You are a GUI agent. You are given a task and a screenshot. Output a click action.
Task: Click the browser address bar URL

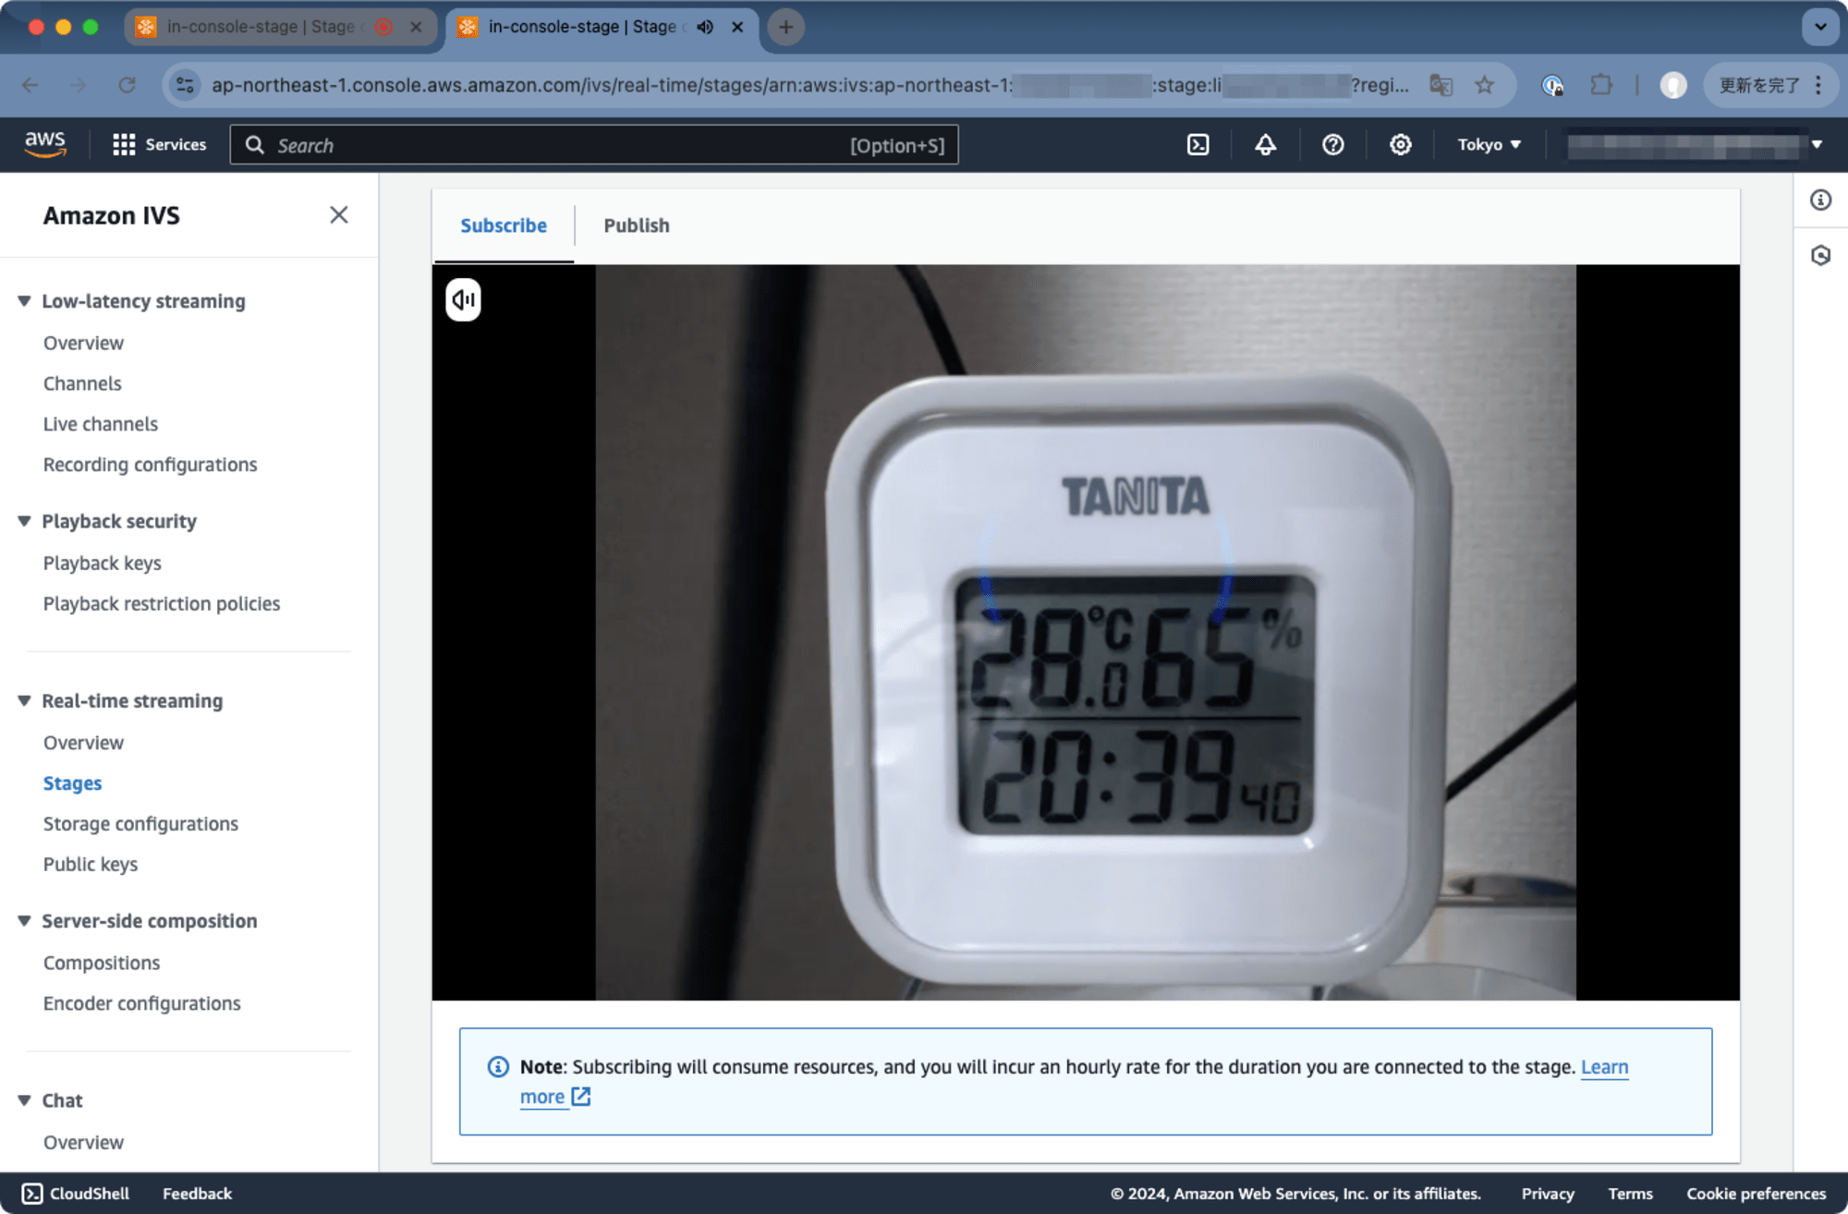point(808,85)
